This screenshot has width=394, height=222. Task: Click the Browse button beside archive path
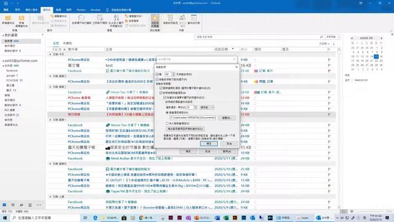(227, 118)
